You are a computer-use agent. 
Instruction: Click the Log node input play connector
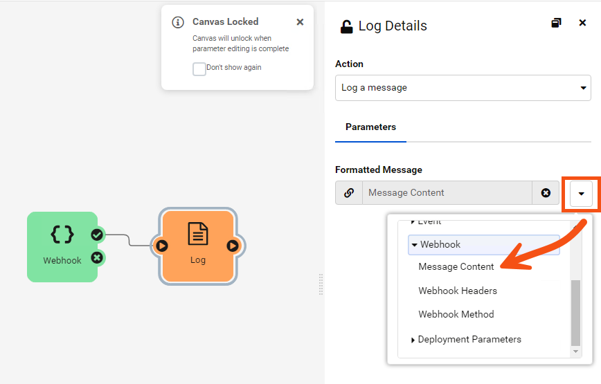point(162,246)
